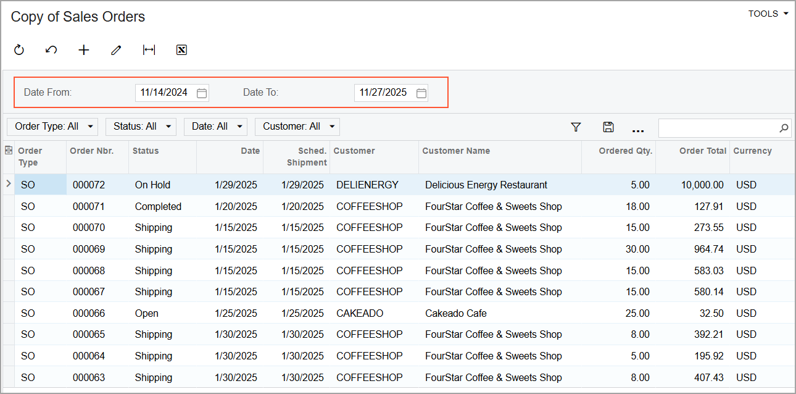796x394 pixels.
Task: Click the Undo icon in the toolbar
Action: point(51,50)
